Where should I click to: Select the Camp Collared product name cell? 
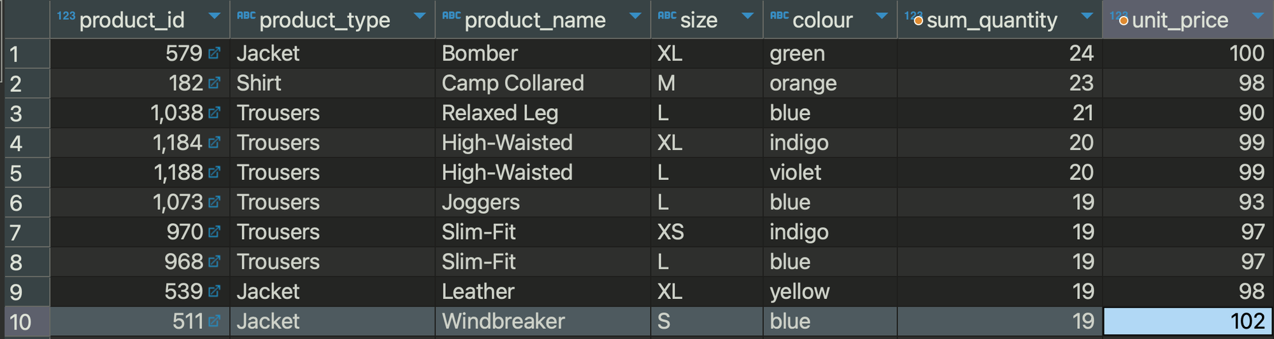[543, 83]
